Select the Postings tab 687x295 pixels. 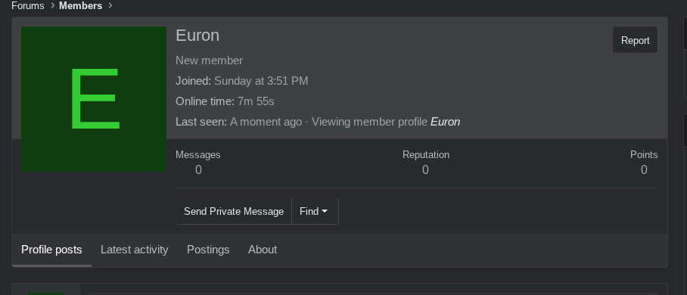pos(208,250)
